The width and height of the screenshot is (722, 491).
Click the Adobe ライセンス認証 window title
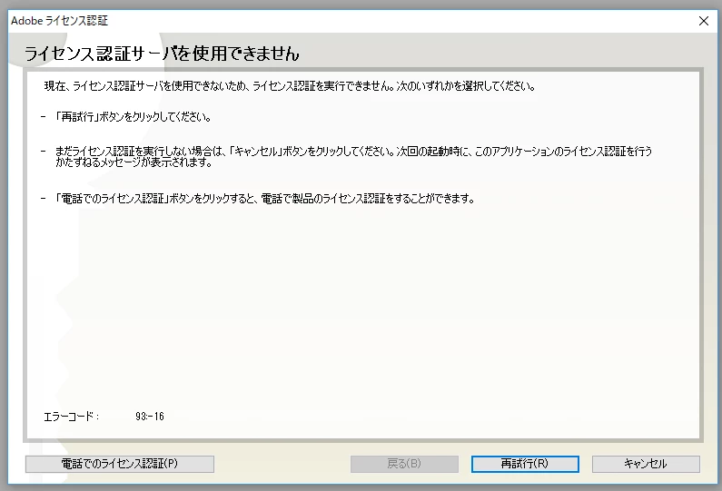coord(59,21)
